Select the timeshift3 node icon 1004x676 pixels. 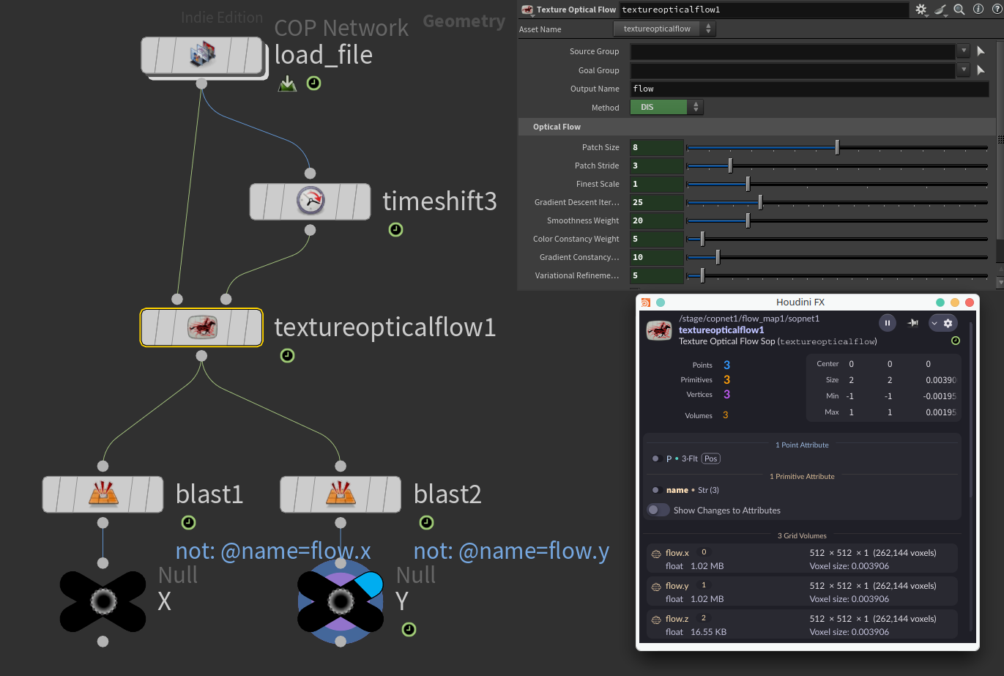(x=311, y=201)
